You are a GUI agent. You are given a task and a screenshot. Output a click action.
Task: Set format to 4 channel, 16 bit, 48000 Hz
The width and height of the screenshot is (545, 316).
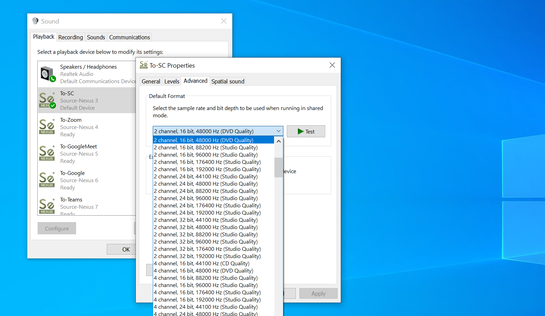[x=214, y=270]
